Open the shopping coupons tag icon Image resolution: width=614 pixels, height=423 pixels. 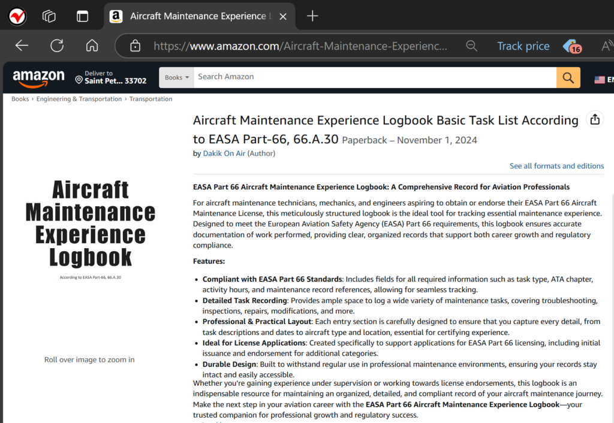pos(572,46)
